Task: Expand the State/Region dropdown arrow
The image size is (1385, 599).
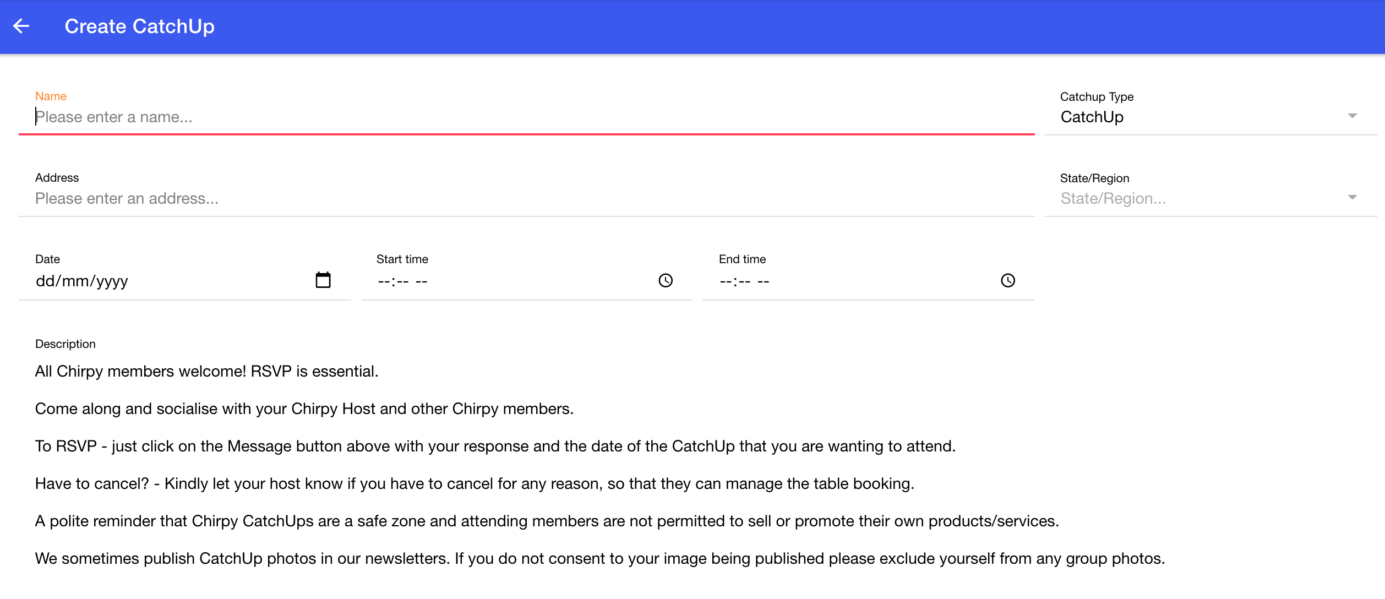Action: click(x=1354, y=197)
